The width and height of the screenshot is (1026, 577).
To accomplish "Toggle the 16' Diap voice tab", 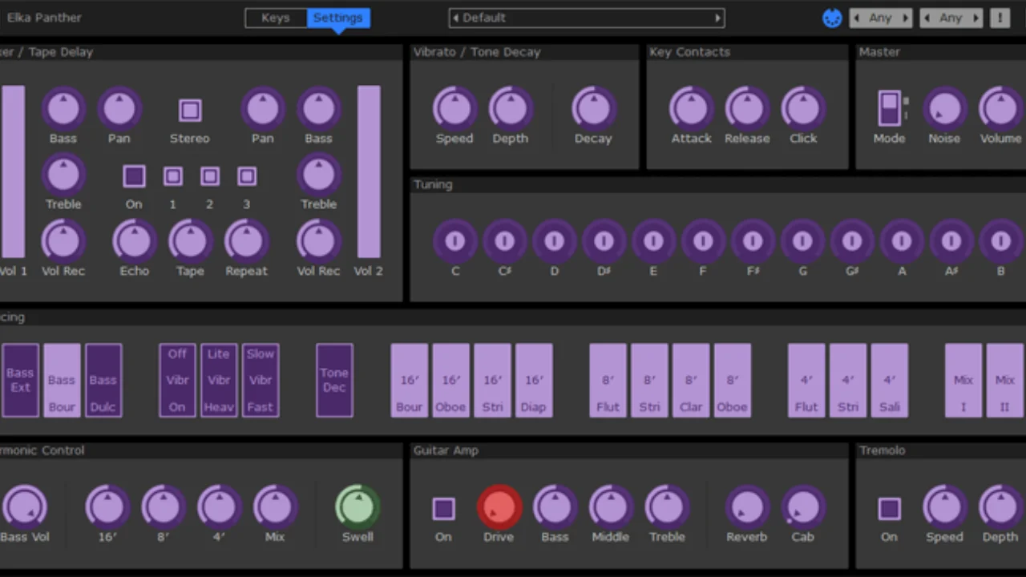I will [x=534, y=381].
